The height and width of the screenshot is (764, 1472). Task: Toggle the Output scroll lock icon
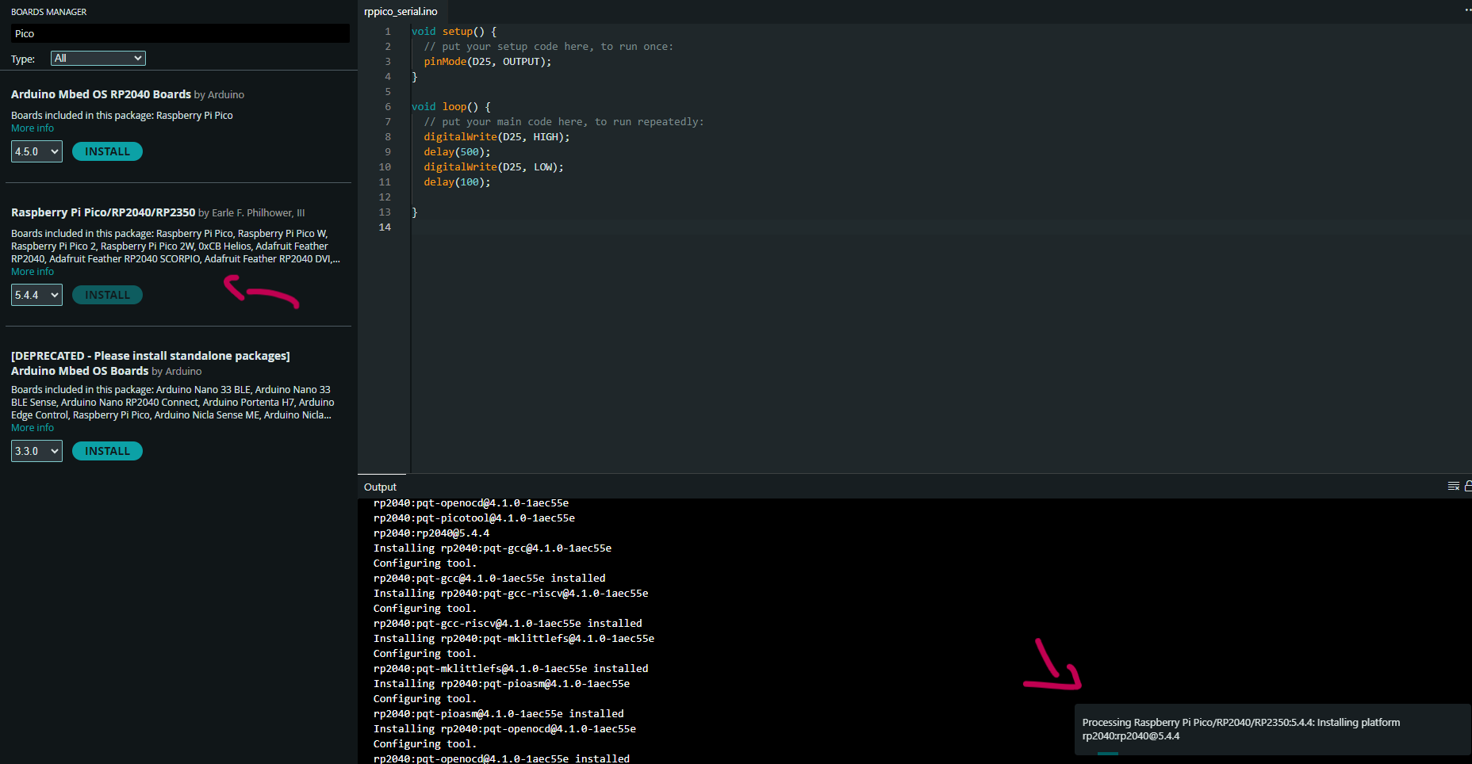[1468, 487]
